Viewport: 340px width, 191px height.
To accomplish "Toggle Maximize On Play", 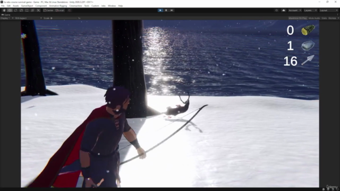I will 297,18.
